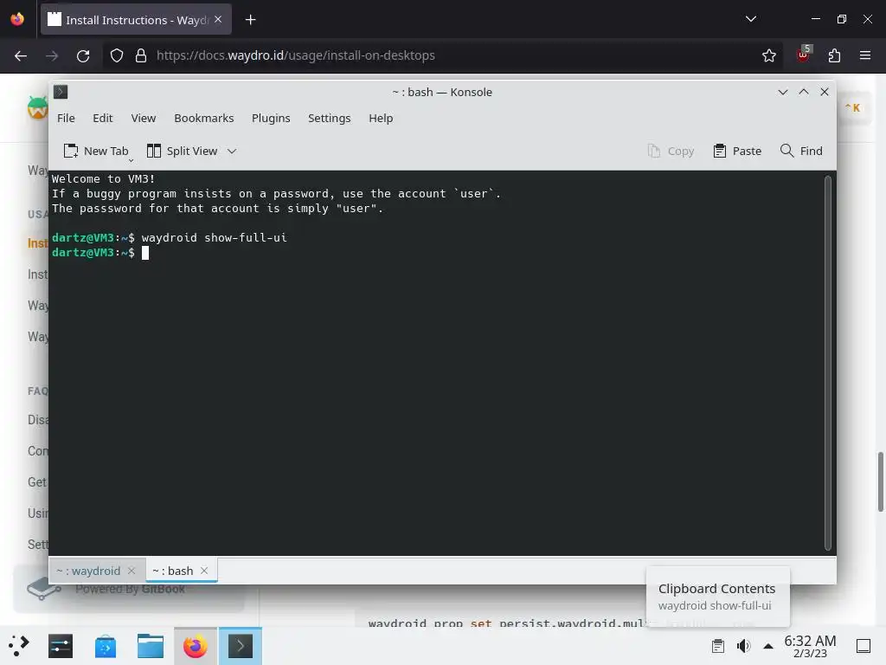Click the Show Desktop button
886x665 pixels.
[864, 646]
